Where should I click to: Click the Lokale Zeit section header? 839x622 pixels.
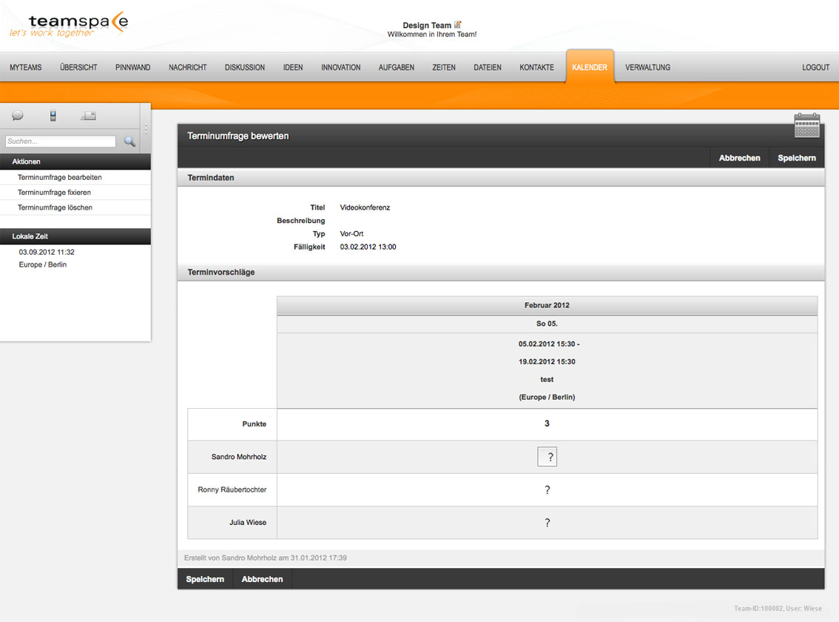pyautogui.click(x=75, y=236)
